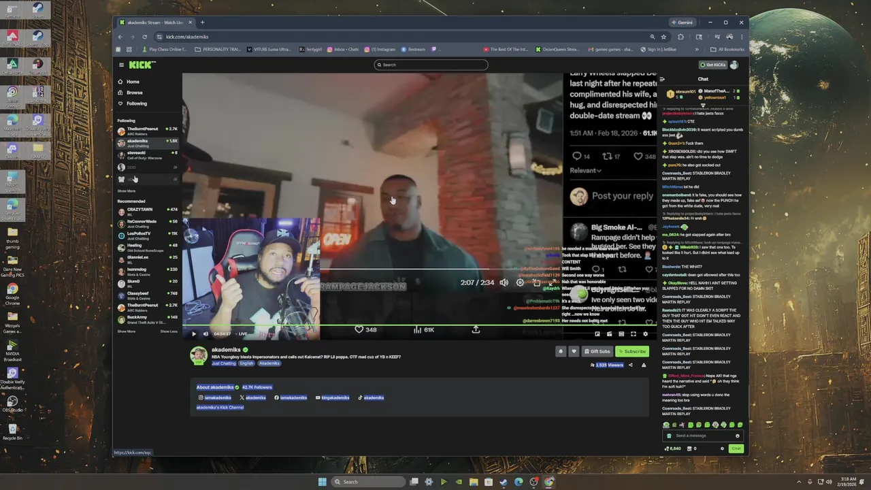Open akademiks TikTok link
The image size is (871, 490).
pyautogui.click(x=371, y=397)
